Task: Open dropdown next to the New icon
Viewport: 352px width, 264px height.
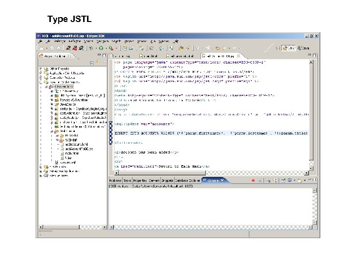Action: click(47, 48)
